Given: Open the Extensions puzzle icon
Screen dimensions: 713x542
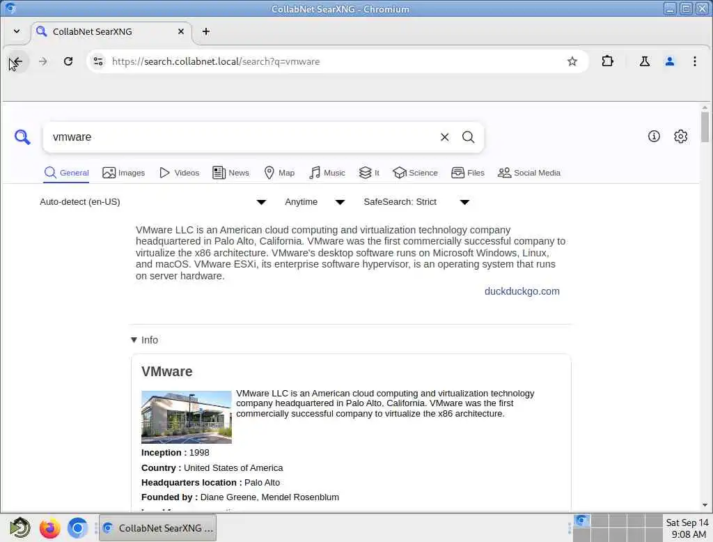Looking at the screenshot, I should (607, 61).
